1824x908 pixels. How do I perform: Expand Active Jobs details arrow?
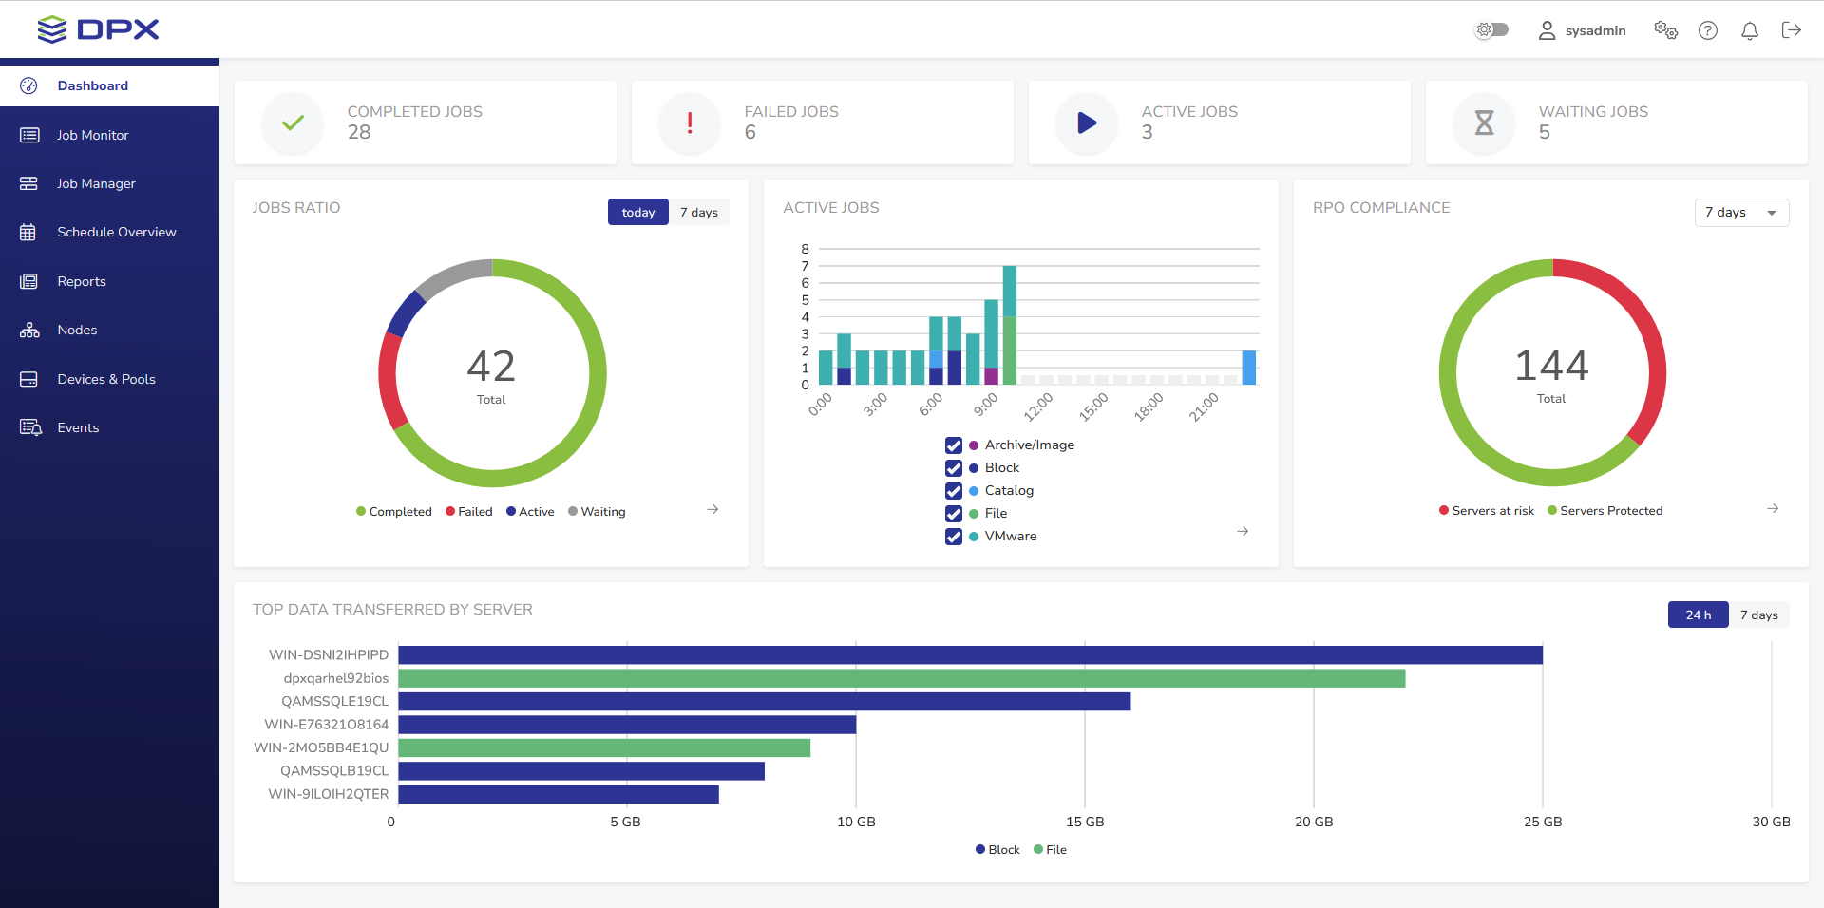(x=1243, y=531)
